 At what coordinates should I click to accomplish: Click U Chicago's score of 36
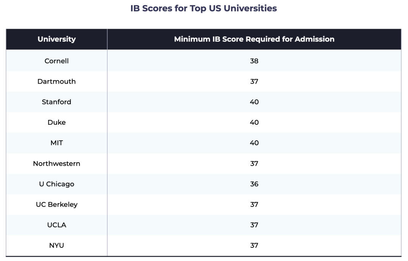pyautogui.click(x=254, y=184)
